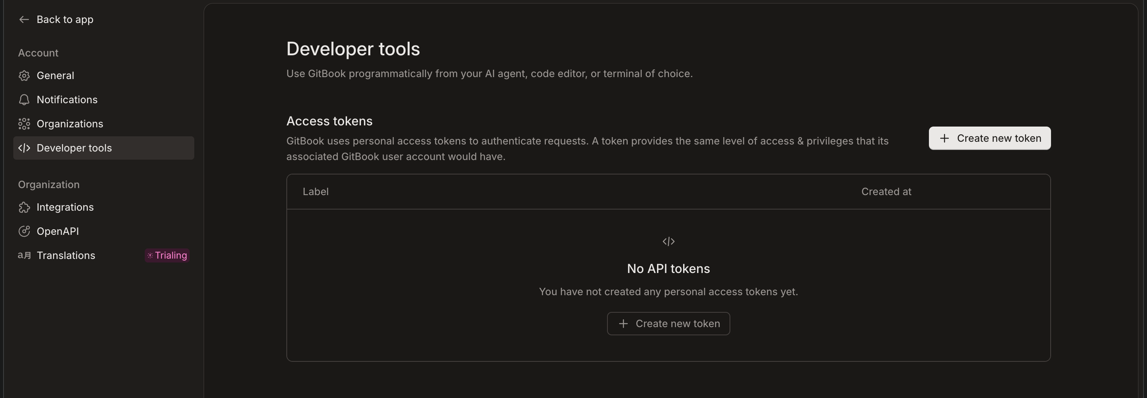Image resolution: width=1147 pixels, height=398 pixels.
Task: Click the Developer tools page title
Action: tap(353, 49)
